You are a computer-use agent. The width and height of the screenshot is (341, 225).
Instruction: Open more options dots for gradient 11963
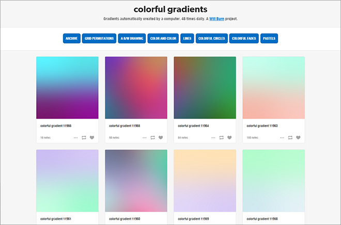282,138
